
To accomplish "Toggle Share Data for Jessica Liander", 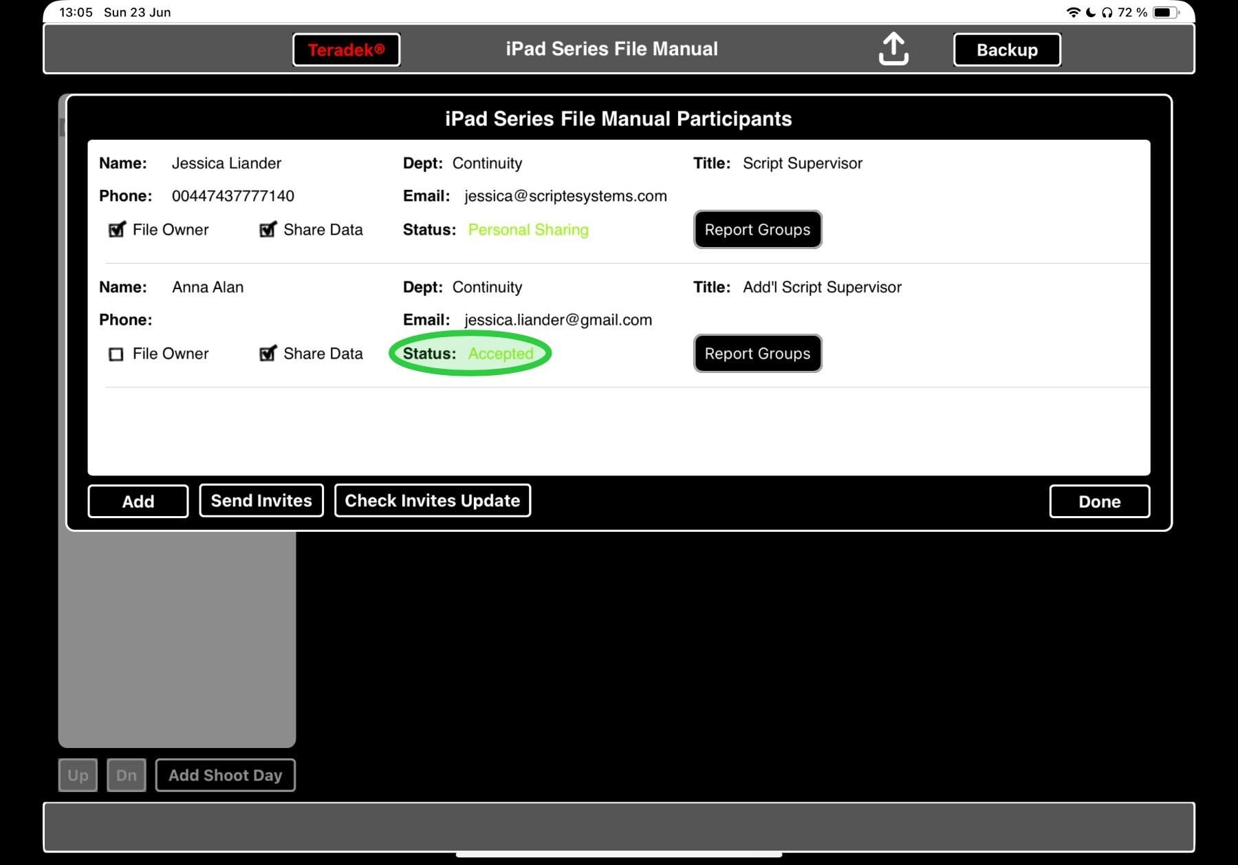I will pyautogui.click(x=268, y=229).
